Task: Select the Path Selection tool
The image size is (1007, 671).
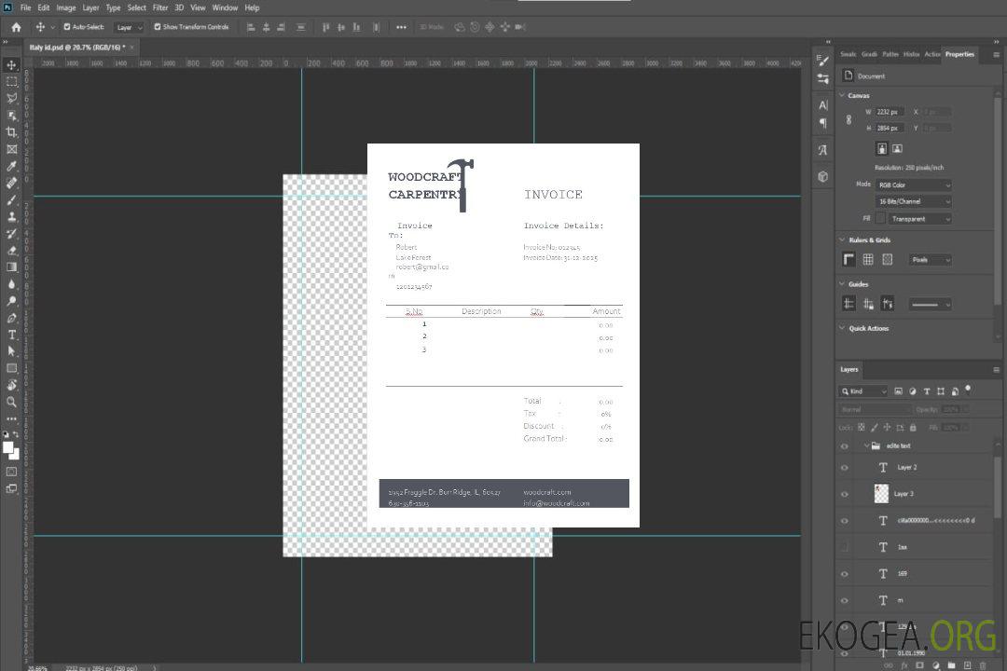Action: (11, 351)
